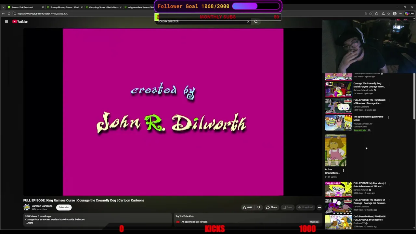Screen dimensions: 416x234
Task: Open options for Muriel Forgets Courage video
Action: pyautogui.click(x=389, y=84)
